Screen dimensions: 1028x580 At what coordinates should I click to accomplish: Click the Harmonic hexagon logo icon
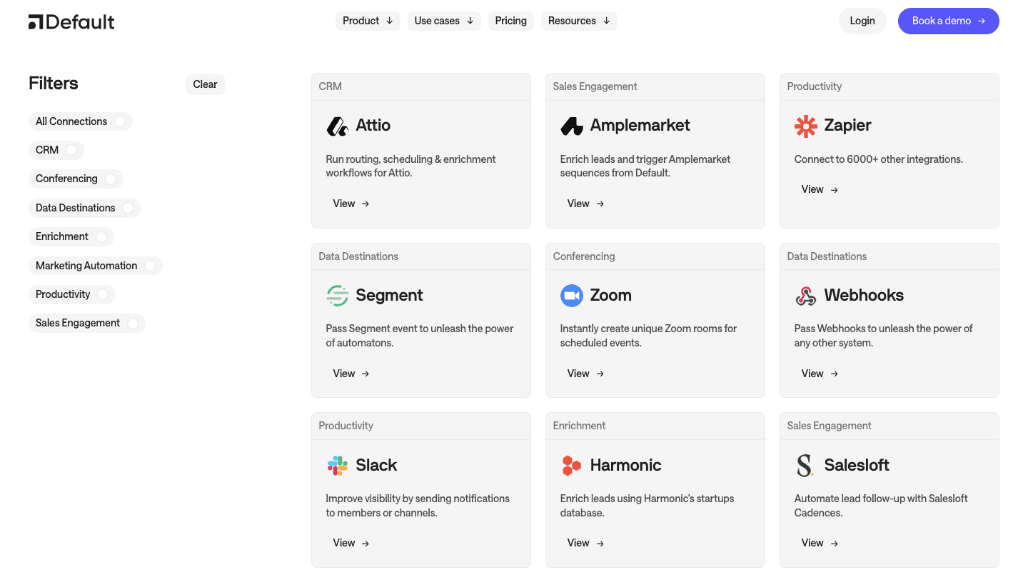click(572, 466)
